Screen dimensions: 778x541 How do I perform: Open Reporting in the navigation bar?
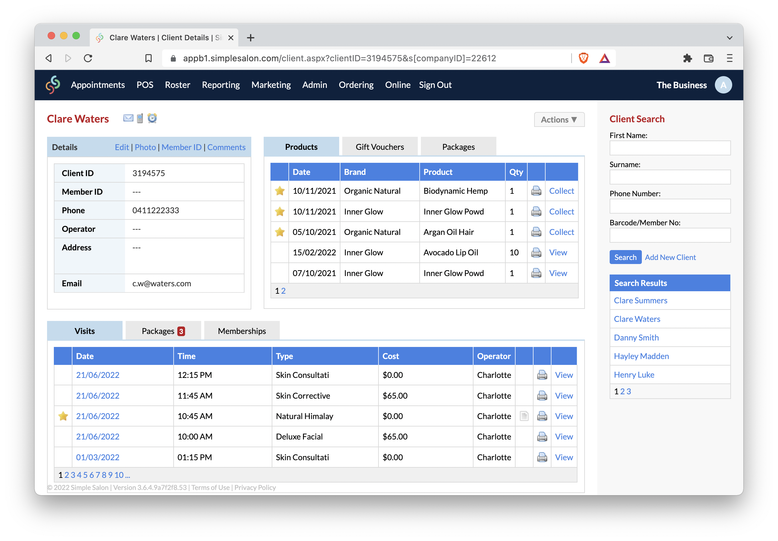[221, 85]
